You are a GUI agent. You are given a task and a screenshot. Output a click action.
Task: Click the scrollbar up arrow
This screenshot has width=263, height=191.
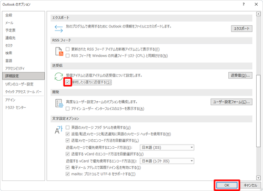point(258,14)
